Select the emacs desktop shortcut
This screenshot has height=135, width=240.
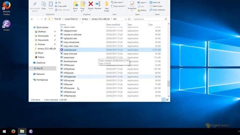click(6, 25)
